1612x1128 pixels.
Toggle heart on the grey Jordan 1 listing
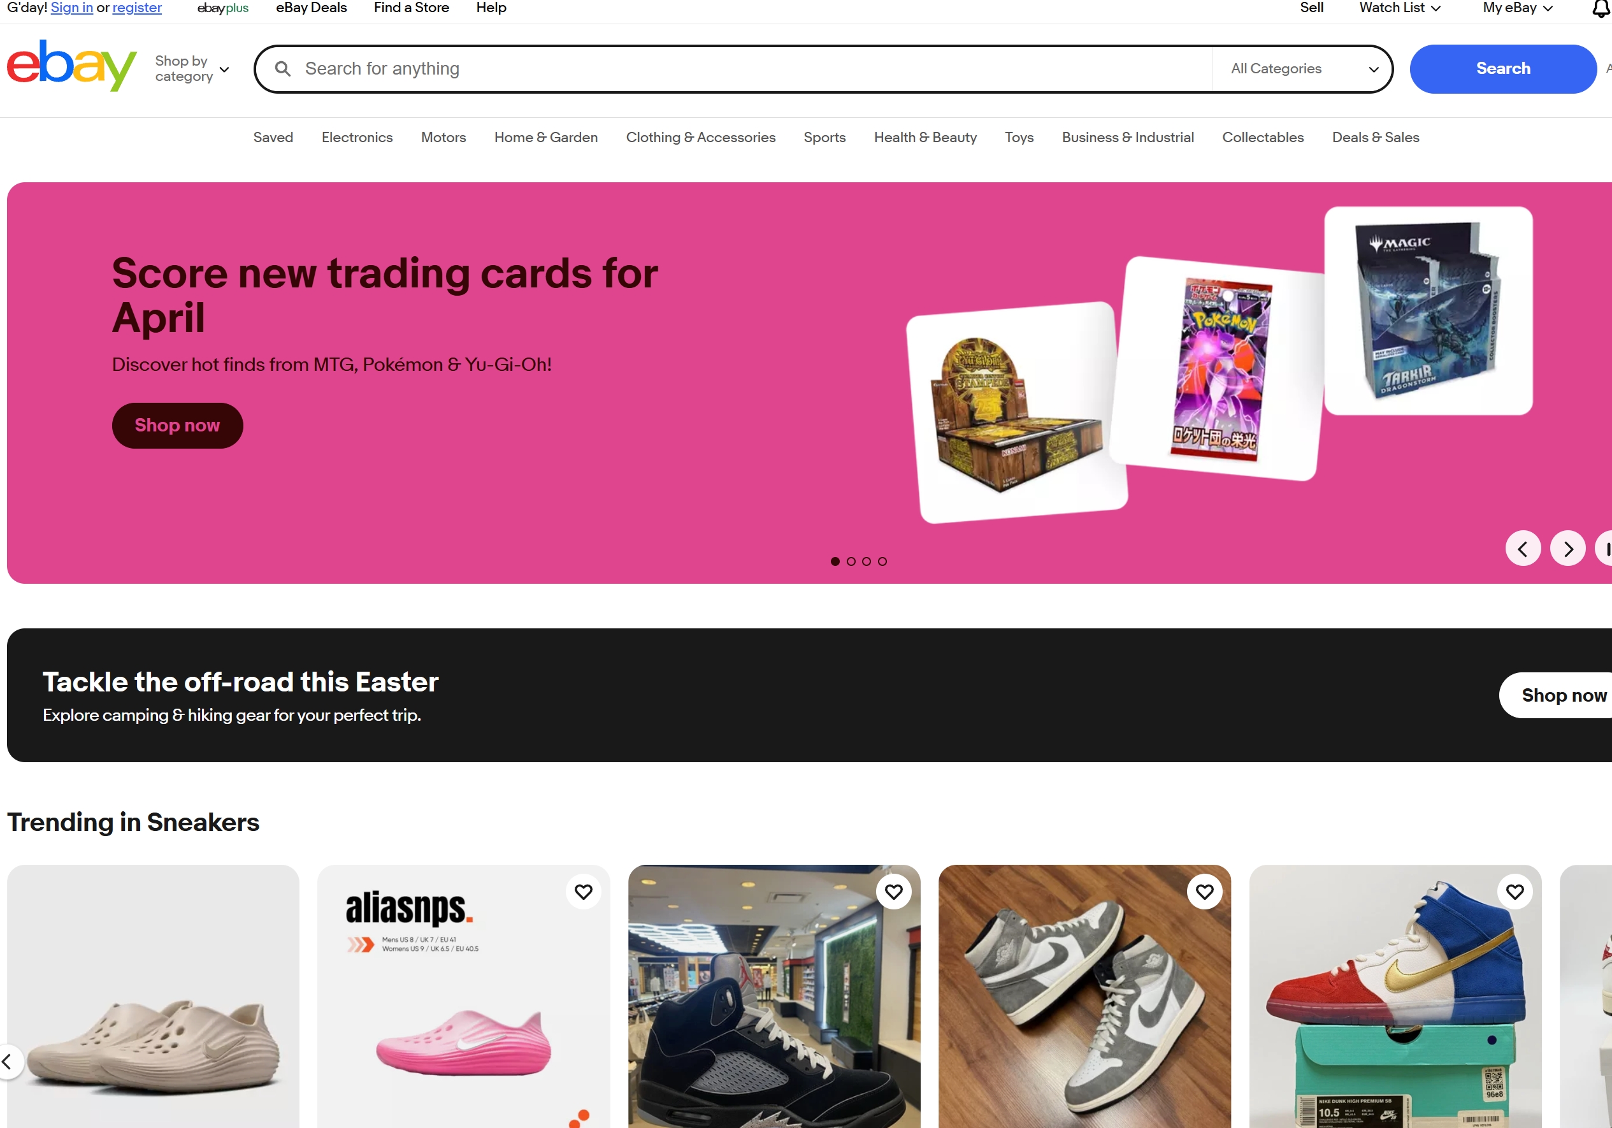(1205, 892)
